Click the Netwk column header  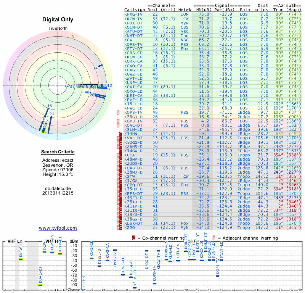(185, 10)
